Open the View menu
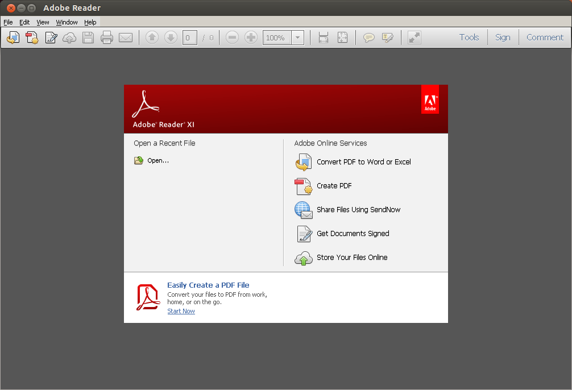 pos(43,22)
